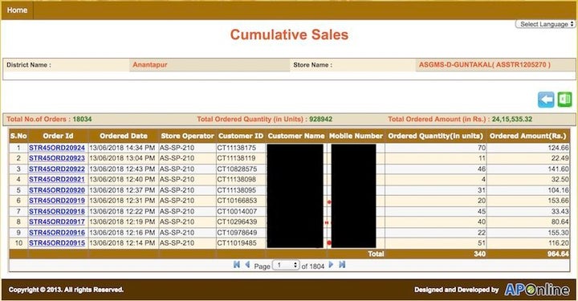Open order STR45ORD20923
The image size is (578, 301).
57,158
